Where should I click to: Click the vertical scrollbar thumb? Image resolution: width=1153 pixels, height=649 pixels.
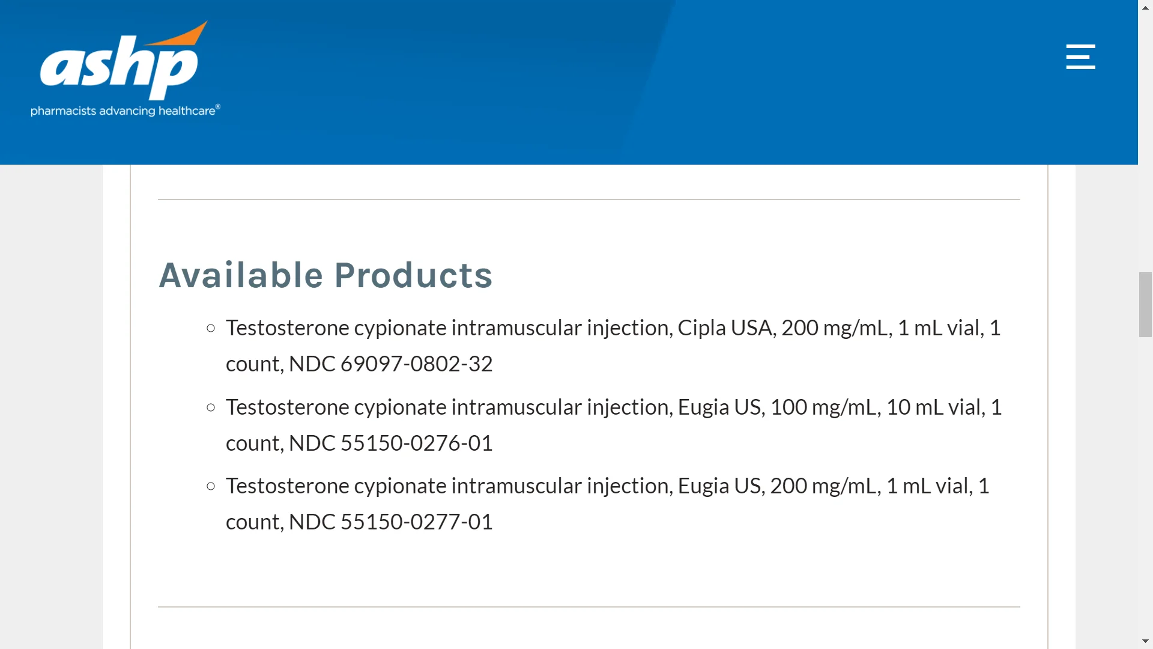tap(1145, 305)
